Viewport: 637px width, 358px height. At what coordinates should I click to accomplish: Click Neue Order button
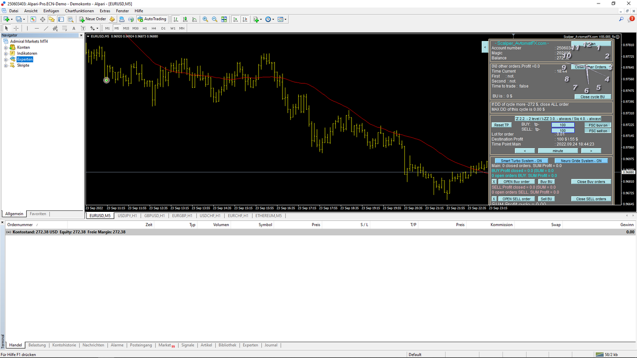[92, 19]
